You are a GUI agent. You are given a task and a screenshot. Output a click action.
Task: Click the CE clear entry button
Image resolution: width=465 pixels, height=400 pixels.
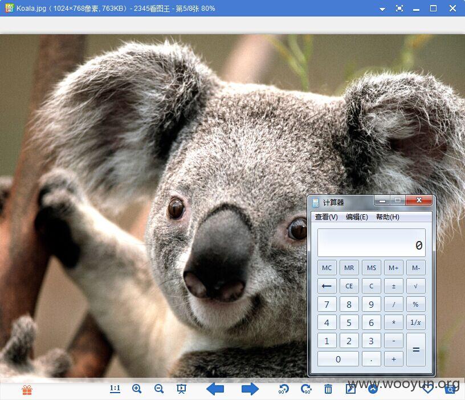coord(349,286)
